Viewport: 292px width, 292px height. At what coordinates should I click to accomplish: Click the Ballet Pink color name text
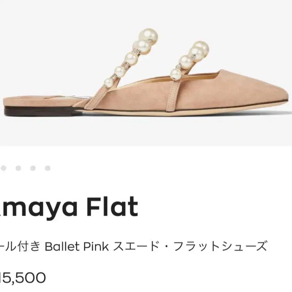pos(77,247)
